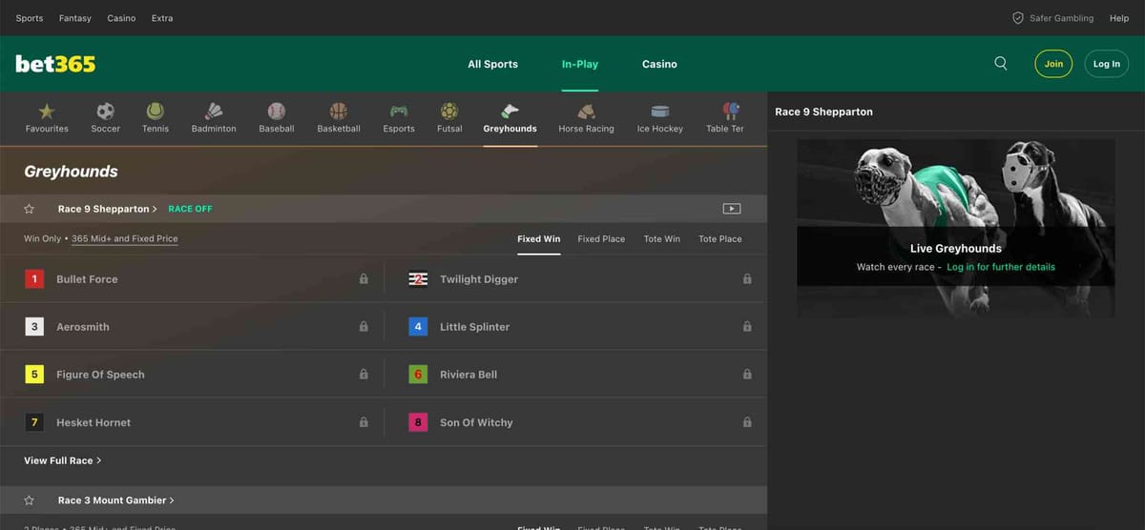Click lock icon beside Little Splinter
This screenshot has height=530, width=1145.
tap(747, 327)
